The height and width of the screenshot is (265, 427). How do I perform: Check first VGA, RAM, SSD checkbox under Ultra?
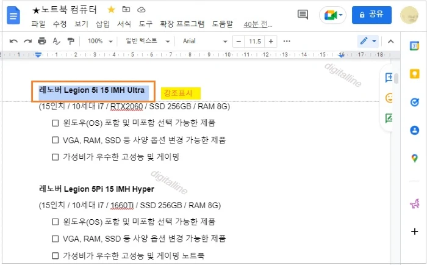pos(56,140)
